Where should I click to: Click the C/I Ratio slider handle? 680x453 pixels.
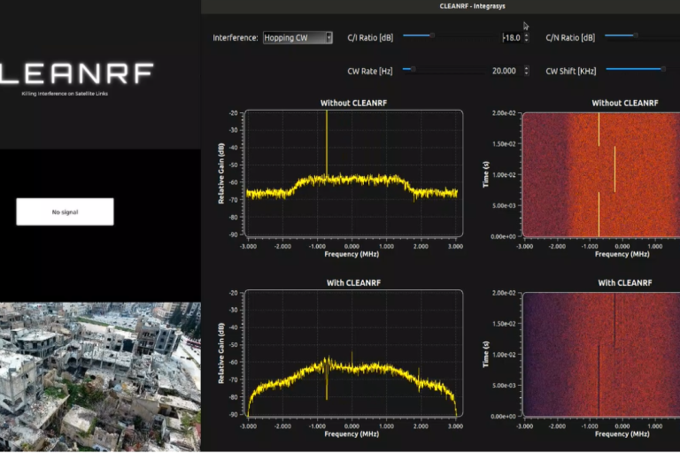click(431, 35)
